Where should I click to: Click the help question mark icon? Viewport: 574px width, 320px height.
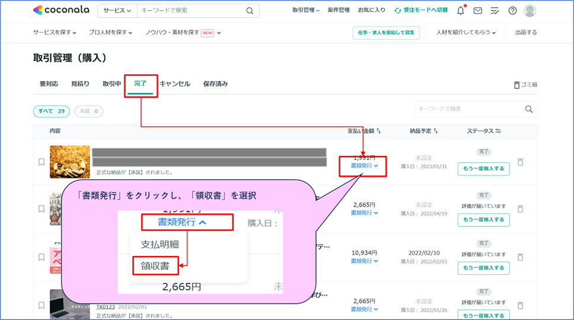[x=512, y=11]
